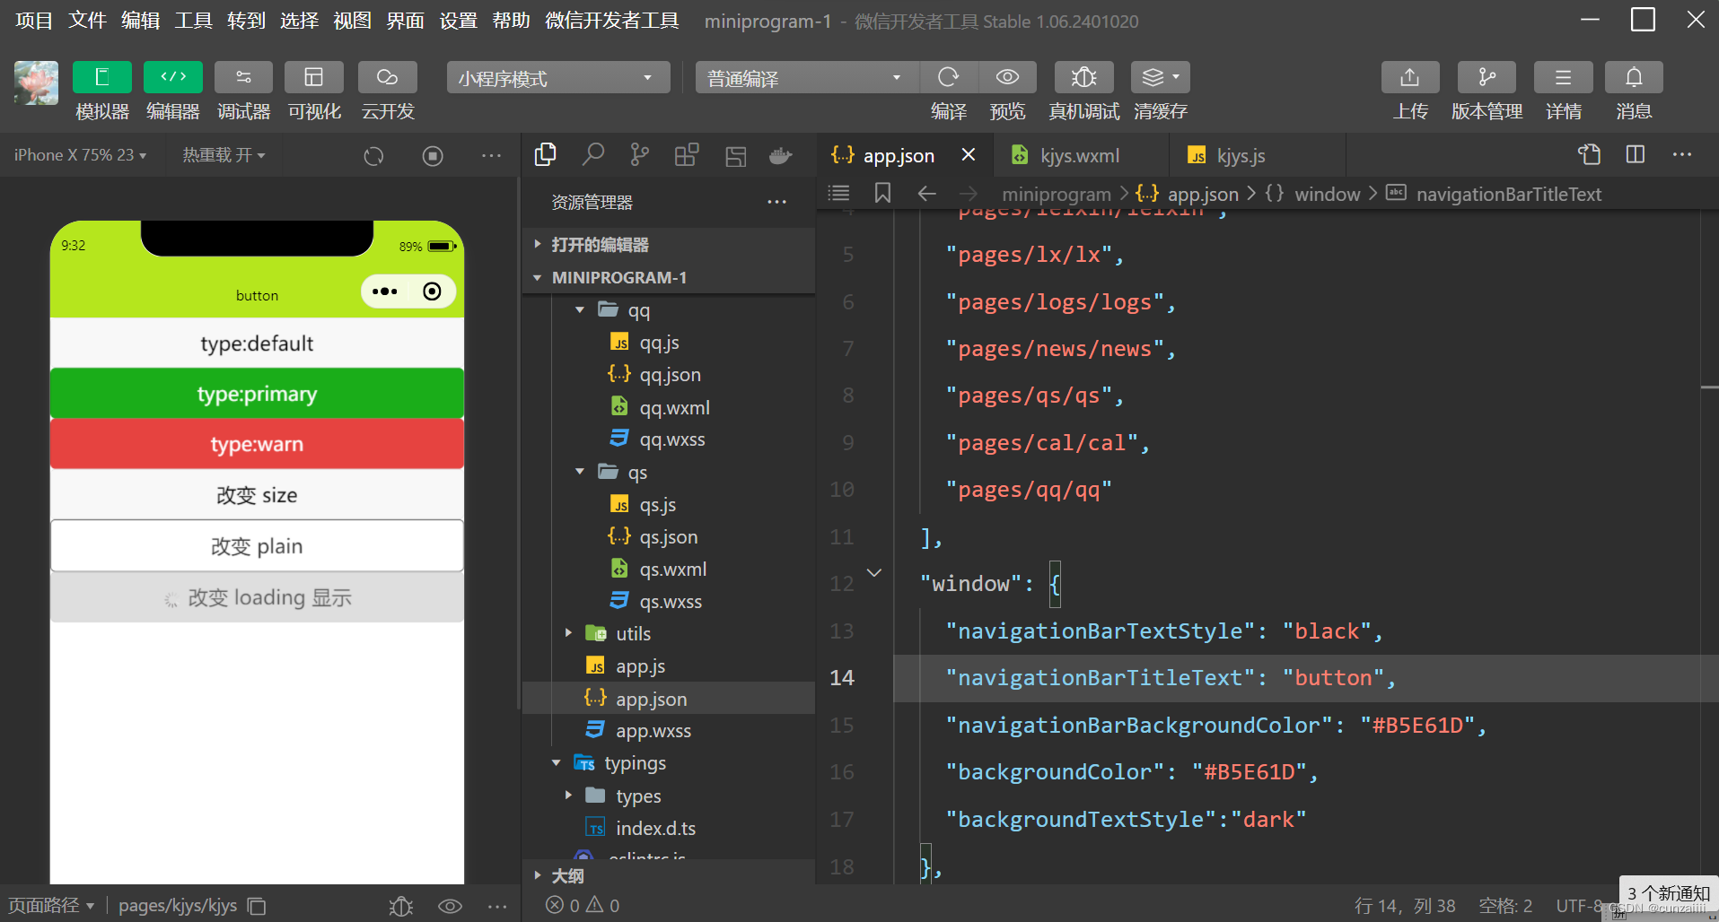Open 资源管理器 more actions ellipsis

tap(776, 202)
